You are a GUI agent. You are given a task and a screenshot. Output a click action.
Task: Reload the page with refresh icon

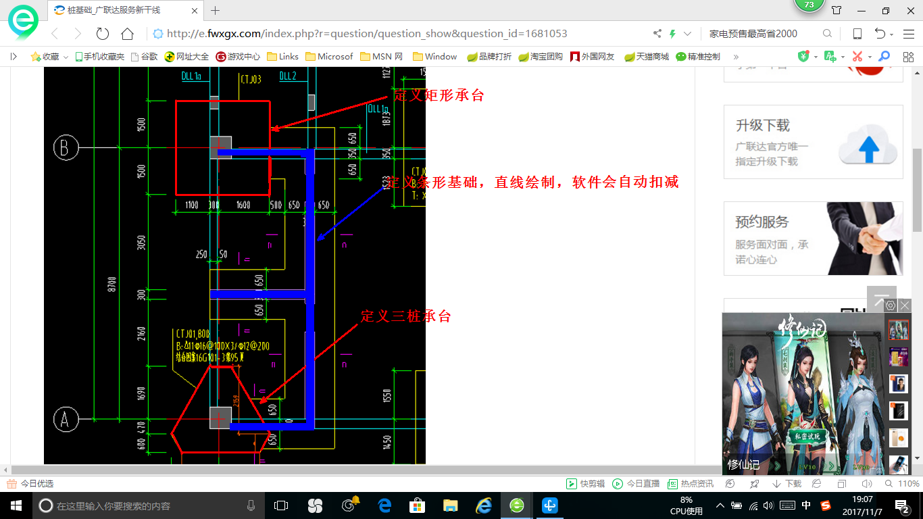pos(103,33)
